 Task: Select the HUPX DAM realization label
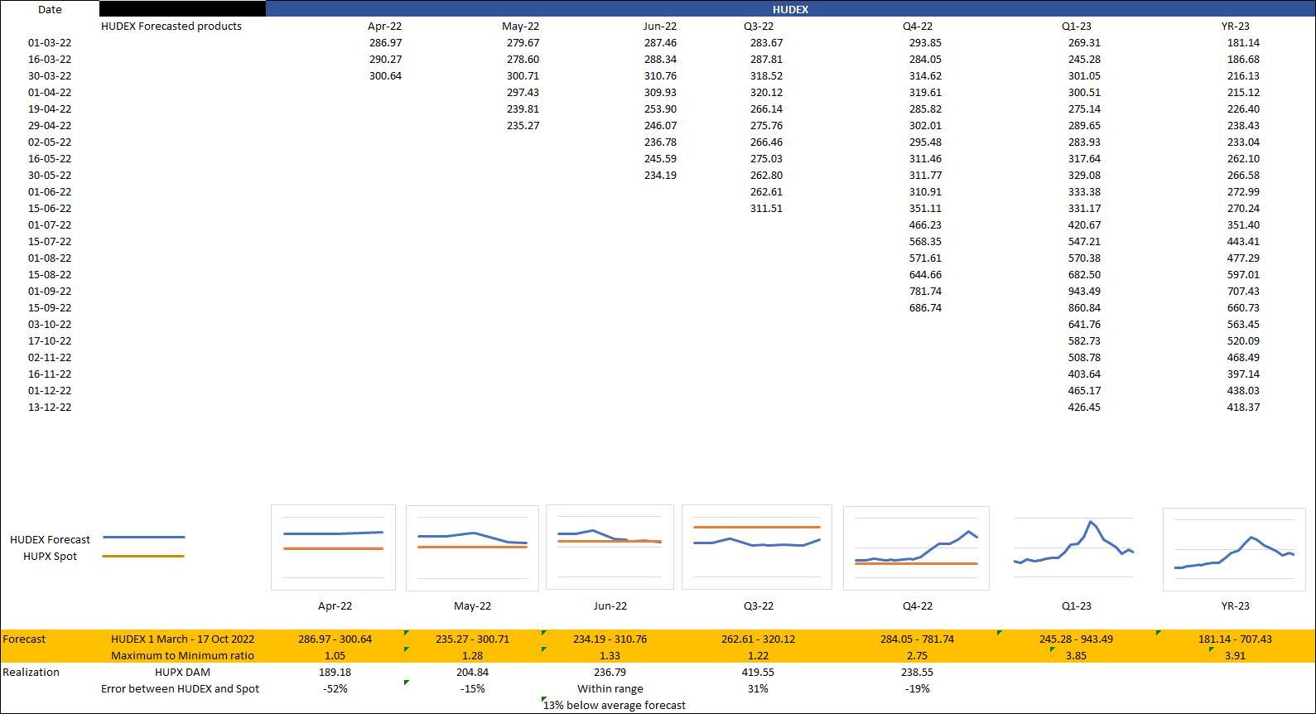point(182,672)
